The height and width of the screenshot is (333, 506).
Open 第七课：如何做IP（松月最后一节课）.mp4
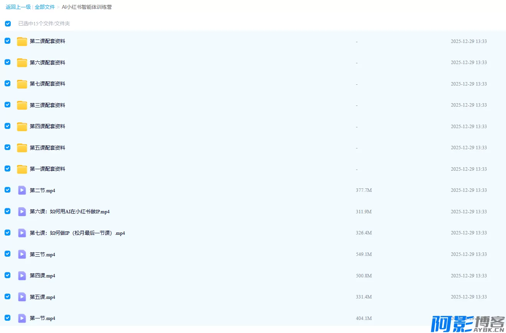pos(77,233)
